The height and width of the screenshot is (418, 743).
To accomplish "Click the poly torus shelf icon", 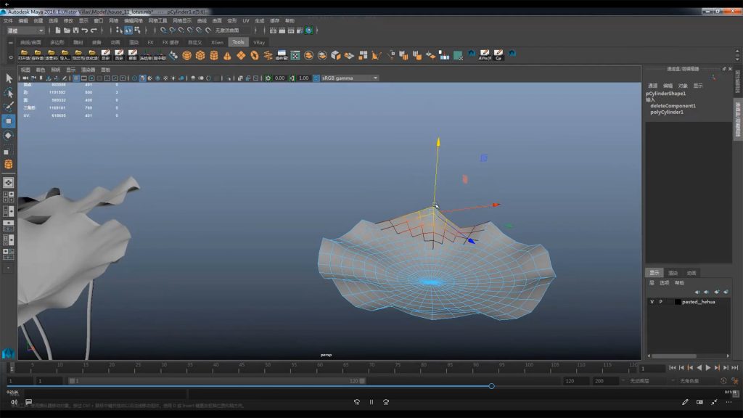I will [x=255, y=55].
